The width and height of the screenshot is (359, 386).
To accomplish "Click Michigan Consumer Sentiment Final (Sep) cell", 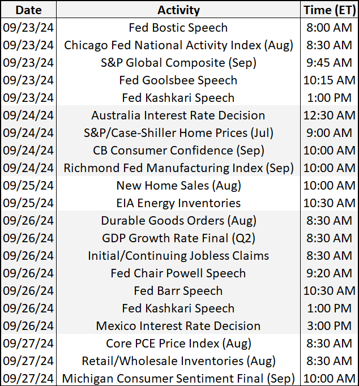I will pos(178,378).
